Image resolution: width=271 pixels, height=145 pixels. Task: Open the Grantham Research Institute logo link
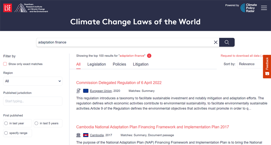[31, 8]
